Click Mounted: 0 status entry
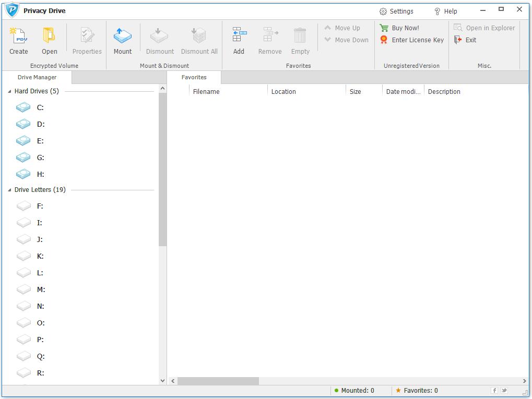Viewport: 532px width, 399px height. 354,391
